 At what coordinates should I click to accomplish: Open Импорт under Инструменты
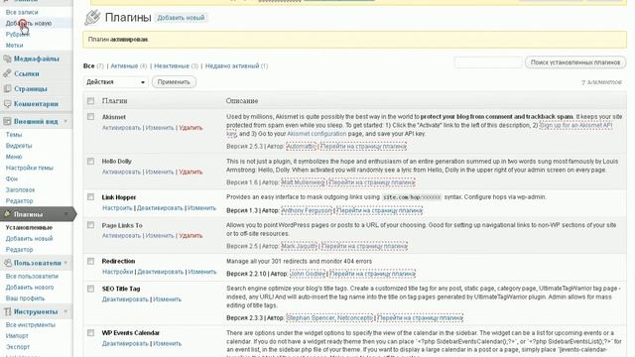(x=17, y=336)
